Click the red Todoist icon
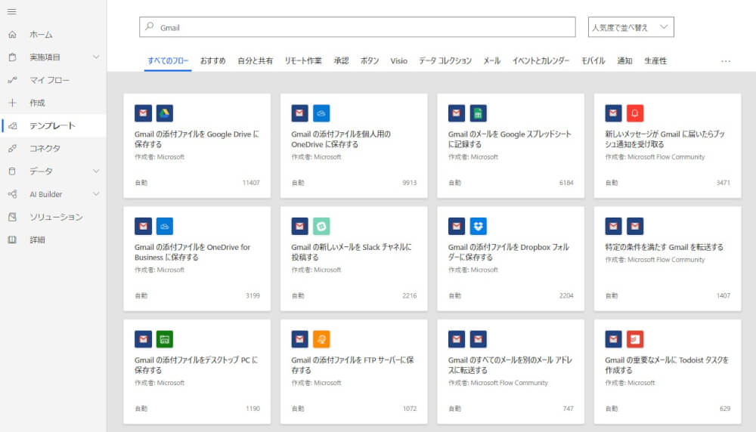The image size is (756, 432). [635, 339]
